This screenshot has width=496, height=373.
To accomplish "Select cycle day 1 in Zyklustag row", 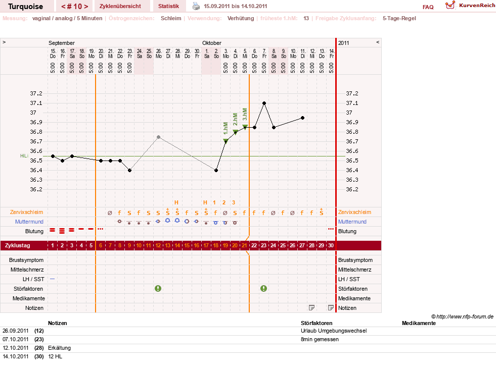I will 53,245.
